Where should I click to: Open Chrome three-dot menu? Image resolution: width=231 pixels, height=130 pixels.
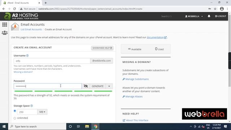227,9
